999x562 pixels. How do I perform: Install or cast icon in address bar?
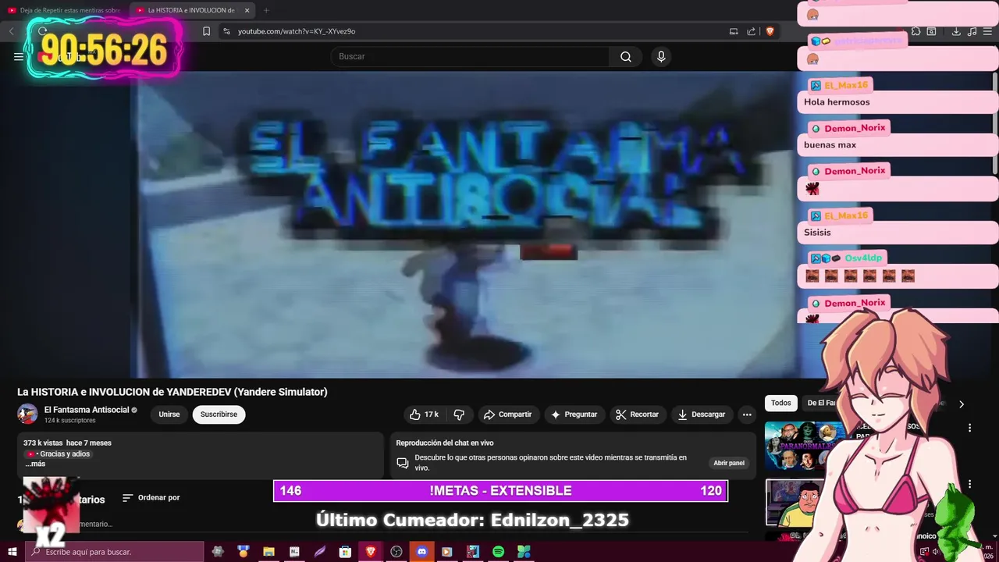pos(734,31)
